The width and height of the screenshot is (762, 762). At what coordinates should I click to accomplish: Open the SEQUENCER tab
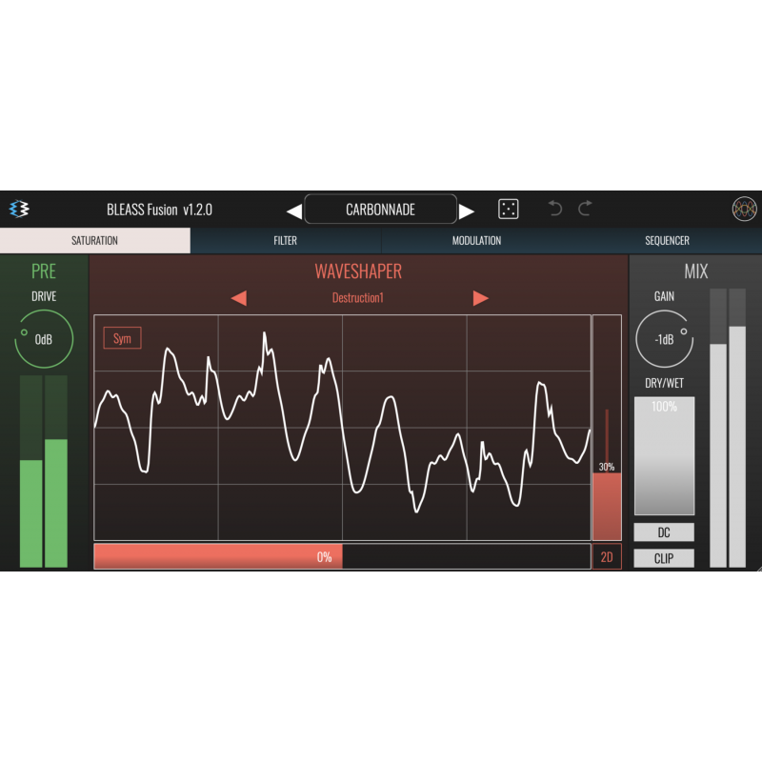coord(666,241)
